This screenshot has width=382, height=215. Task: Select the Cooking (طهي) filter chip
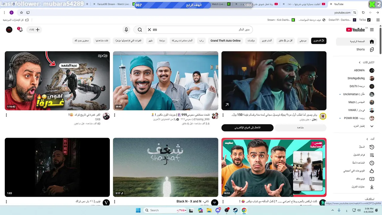pos(150,41)
